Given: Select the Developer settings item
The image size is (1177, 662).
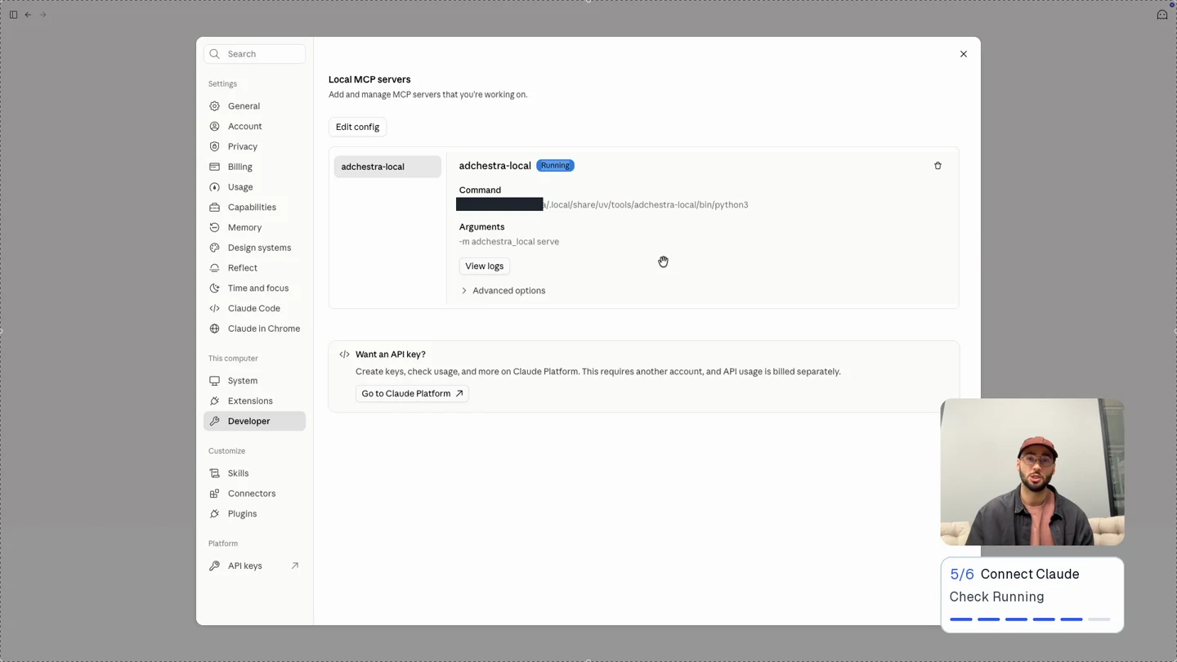Looking at the screenshot, I should point(255,421).
